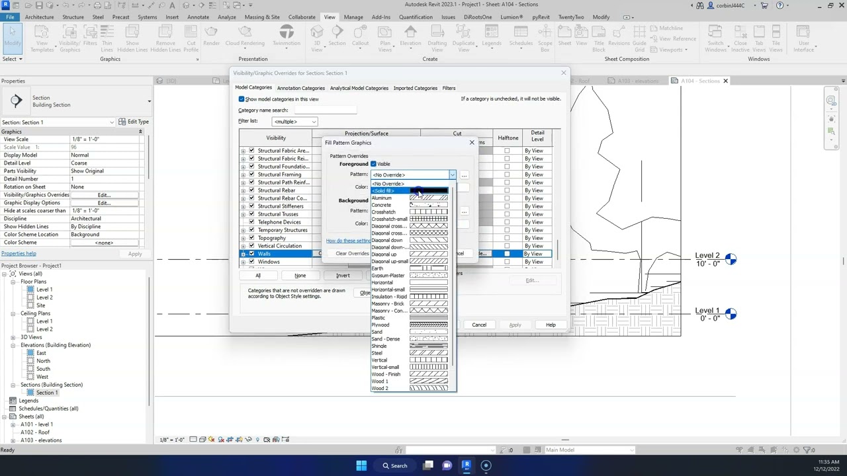Screen dimensions: 847x476
Task: Choose Solid fill pattern from list
Action: pyautogui.click(x=410, y=191)
